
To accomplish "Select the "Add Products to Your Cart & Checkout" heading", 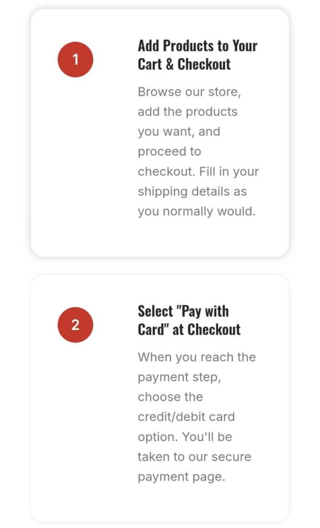I will click(x=198, y=55).
